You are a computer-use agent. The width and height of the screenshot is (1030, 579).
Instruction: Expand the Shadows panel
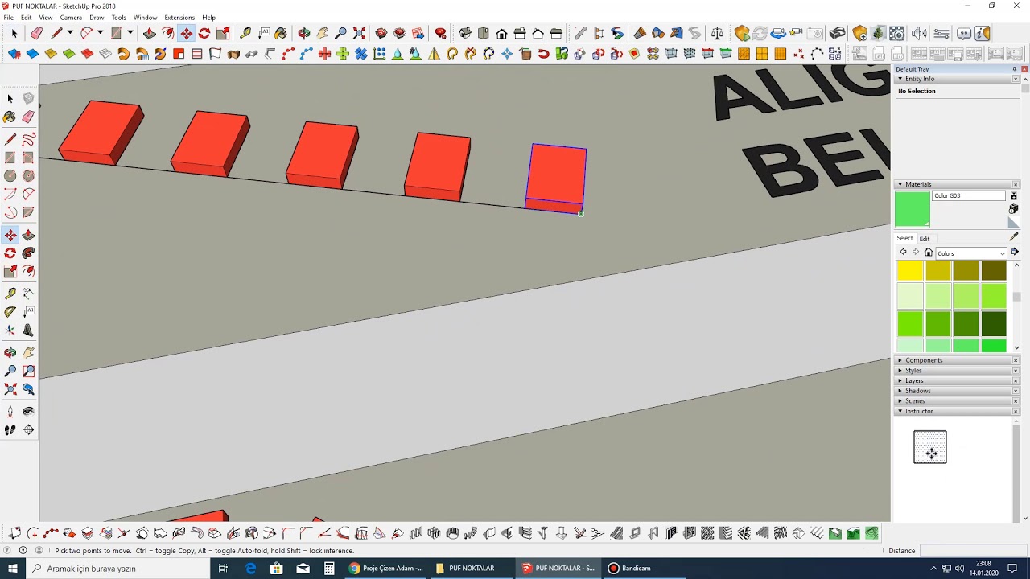coord(900,391)
